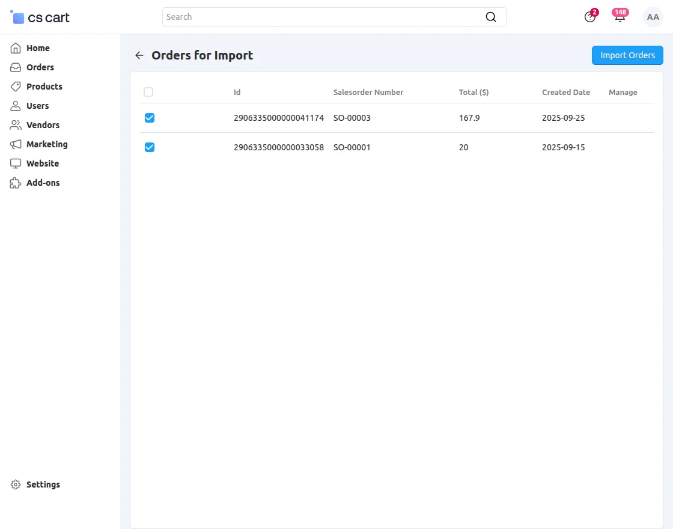The width and height of the screenshot is (673, 529).
Task: Open the notifications bell showing 148
Action: coord(620,17)
